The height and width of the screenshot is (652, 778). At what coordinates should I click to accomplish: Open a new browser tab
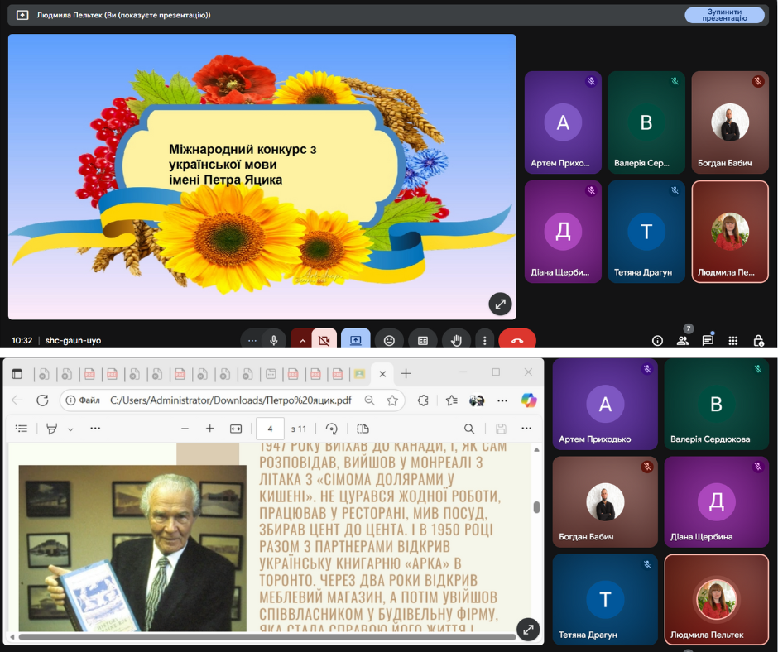tap(406, 373)
